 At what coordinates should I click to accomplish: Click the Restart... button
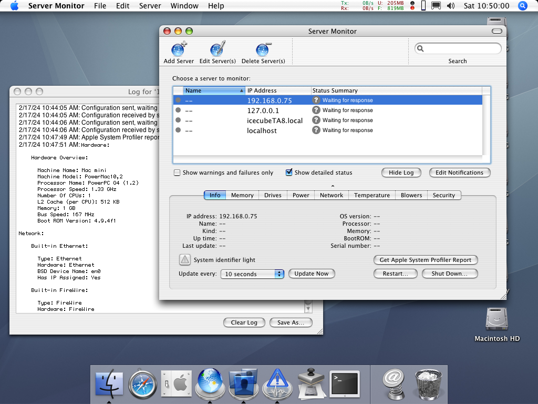(395, 274)
